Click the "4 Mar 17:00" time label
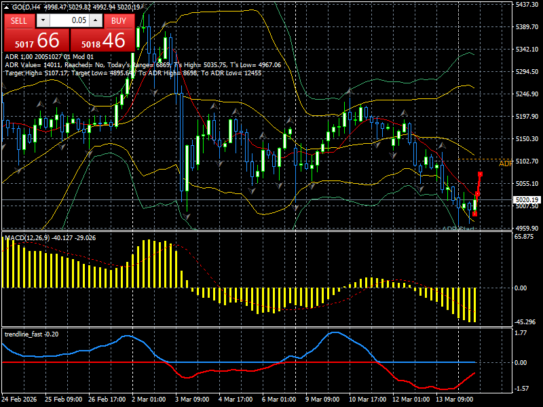543x407 pixels. click(x=236, y=399)
